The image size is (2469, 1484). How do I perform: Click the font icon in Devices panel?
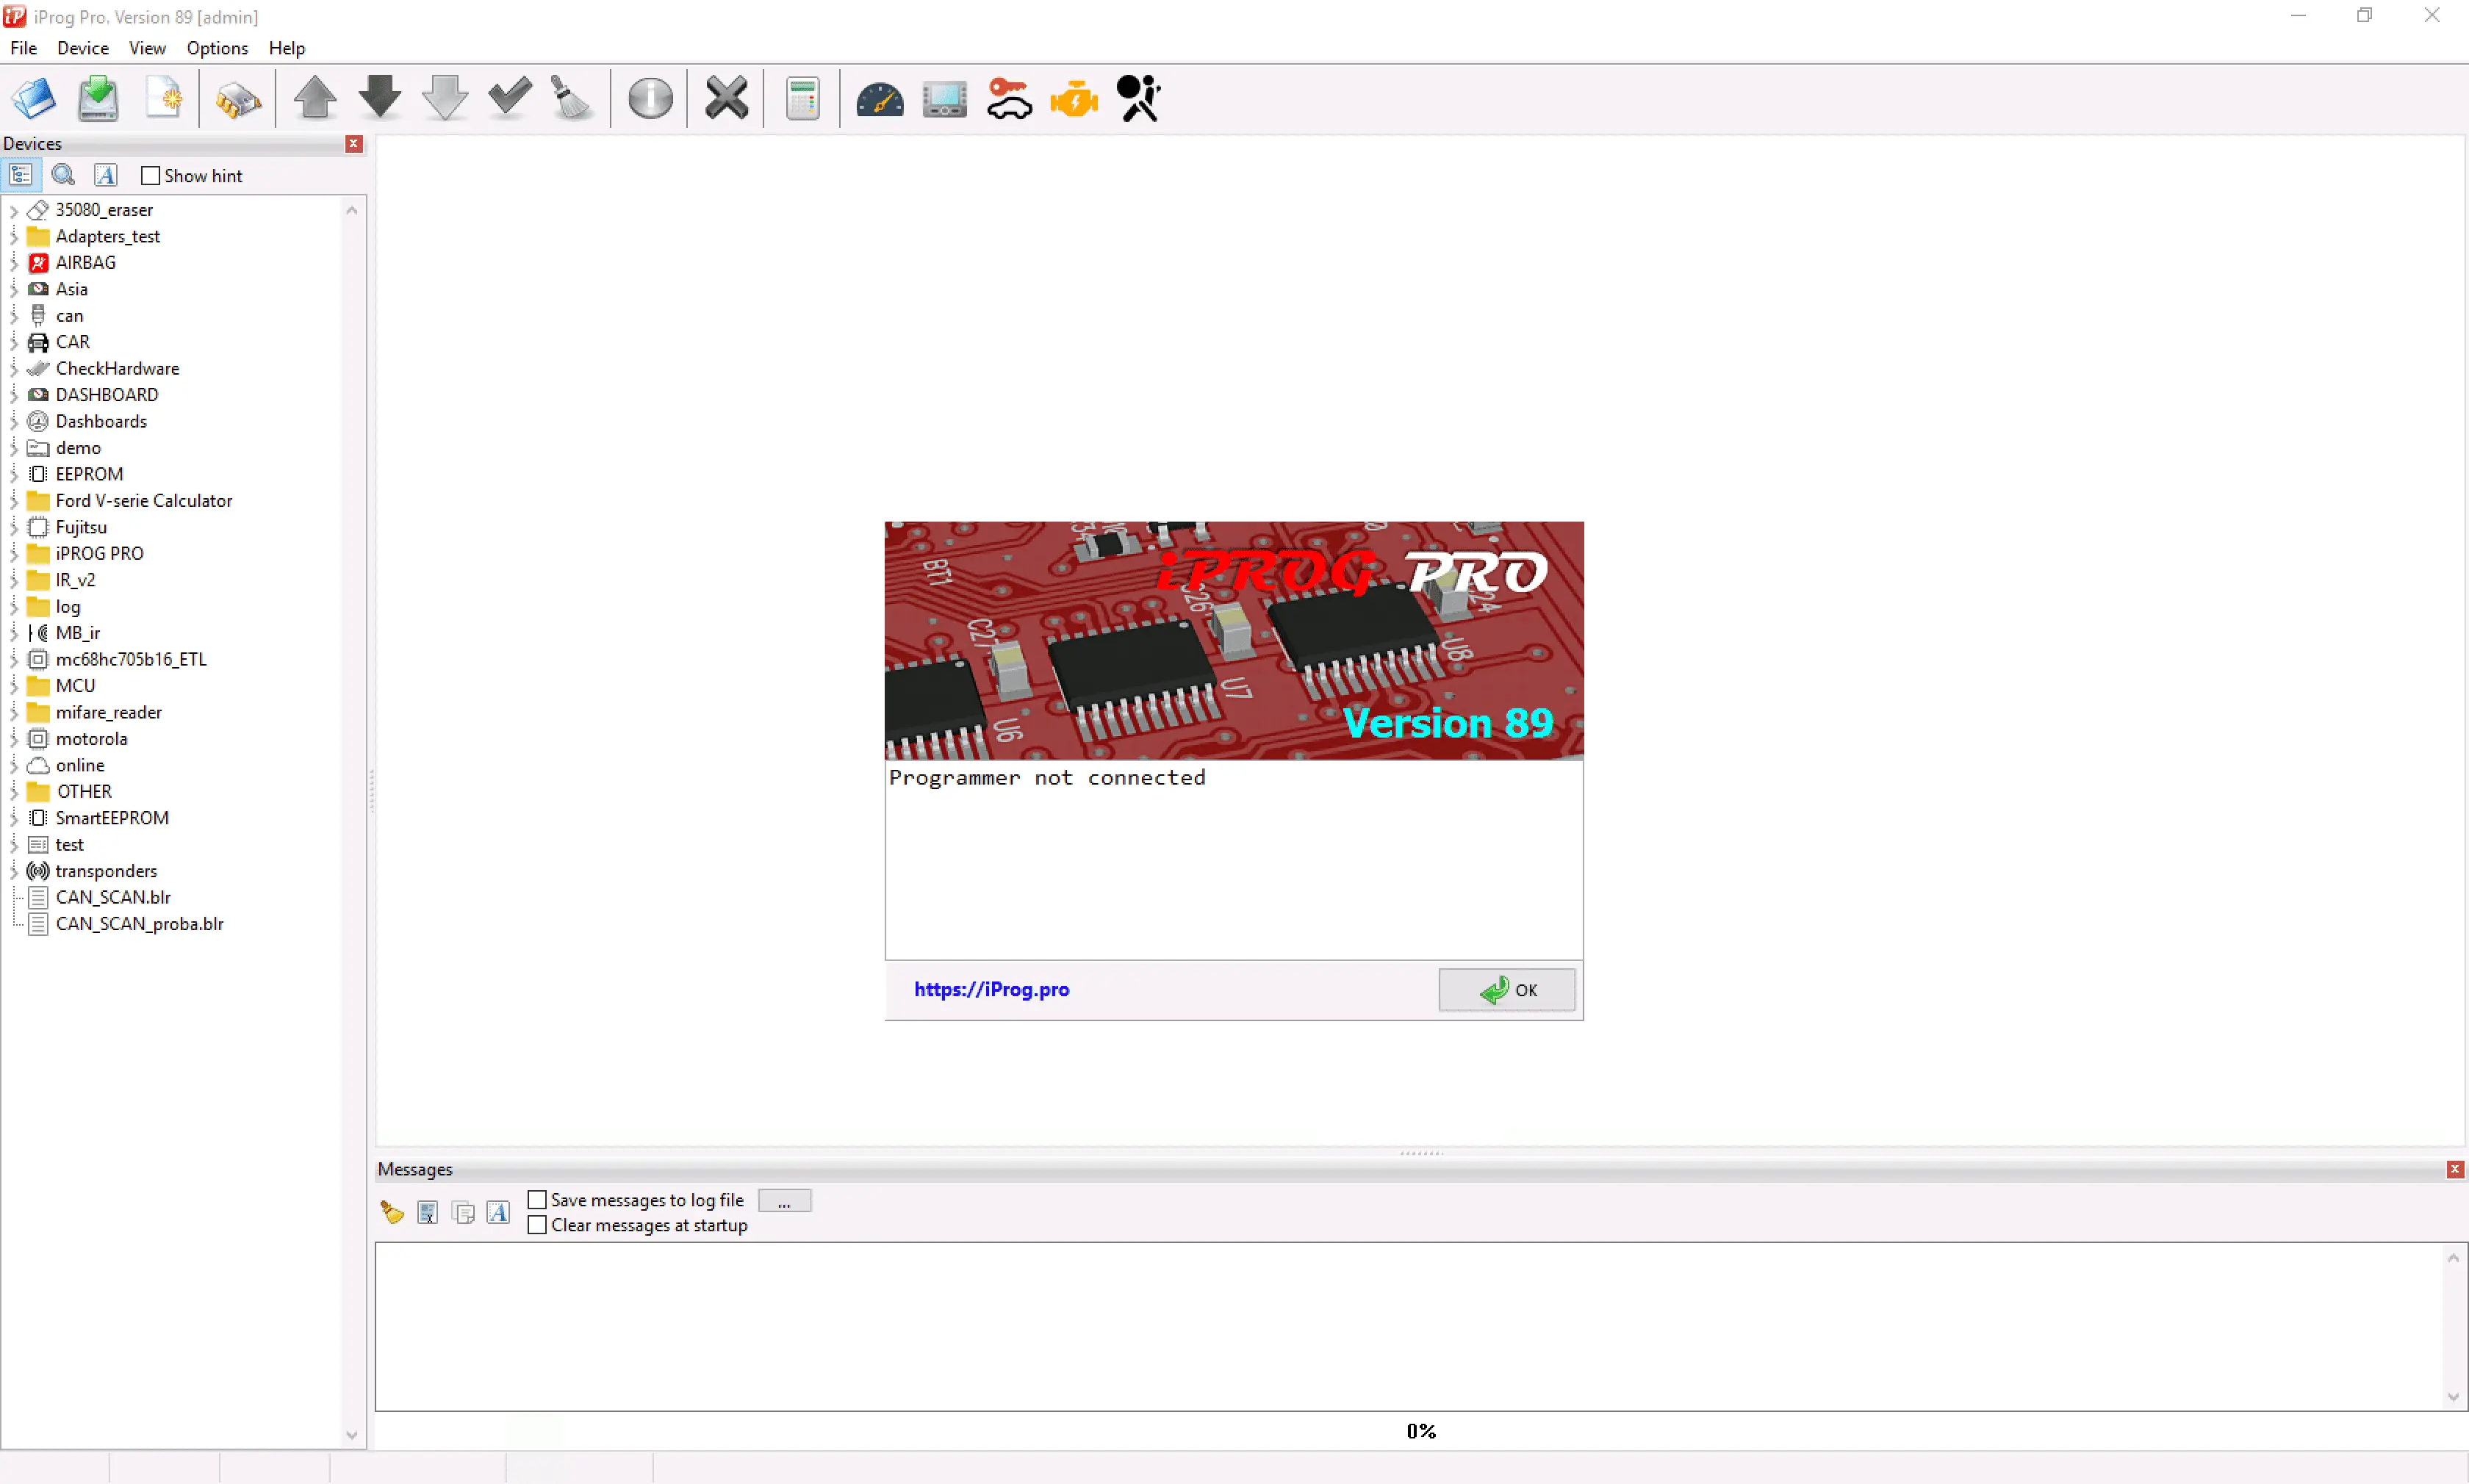tap(106, 176)
